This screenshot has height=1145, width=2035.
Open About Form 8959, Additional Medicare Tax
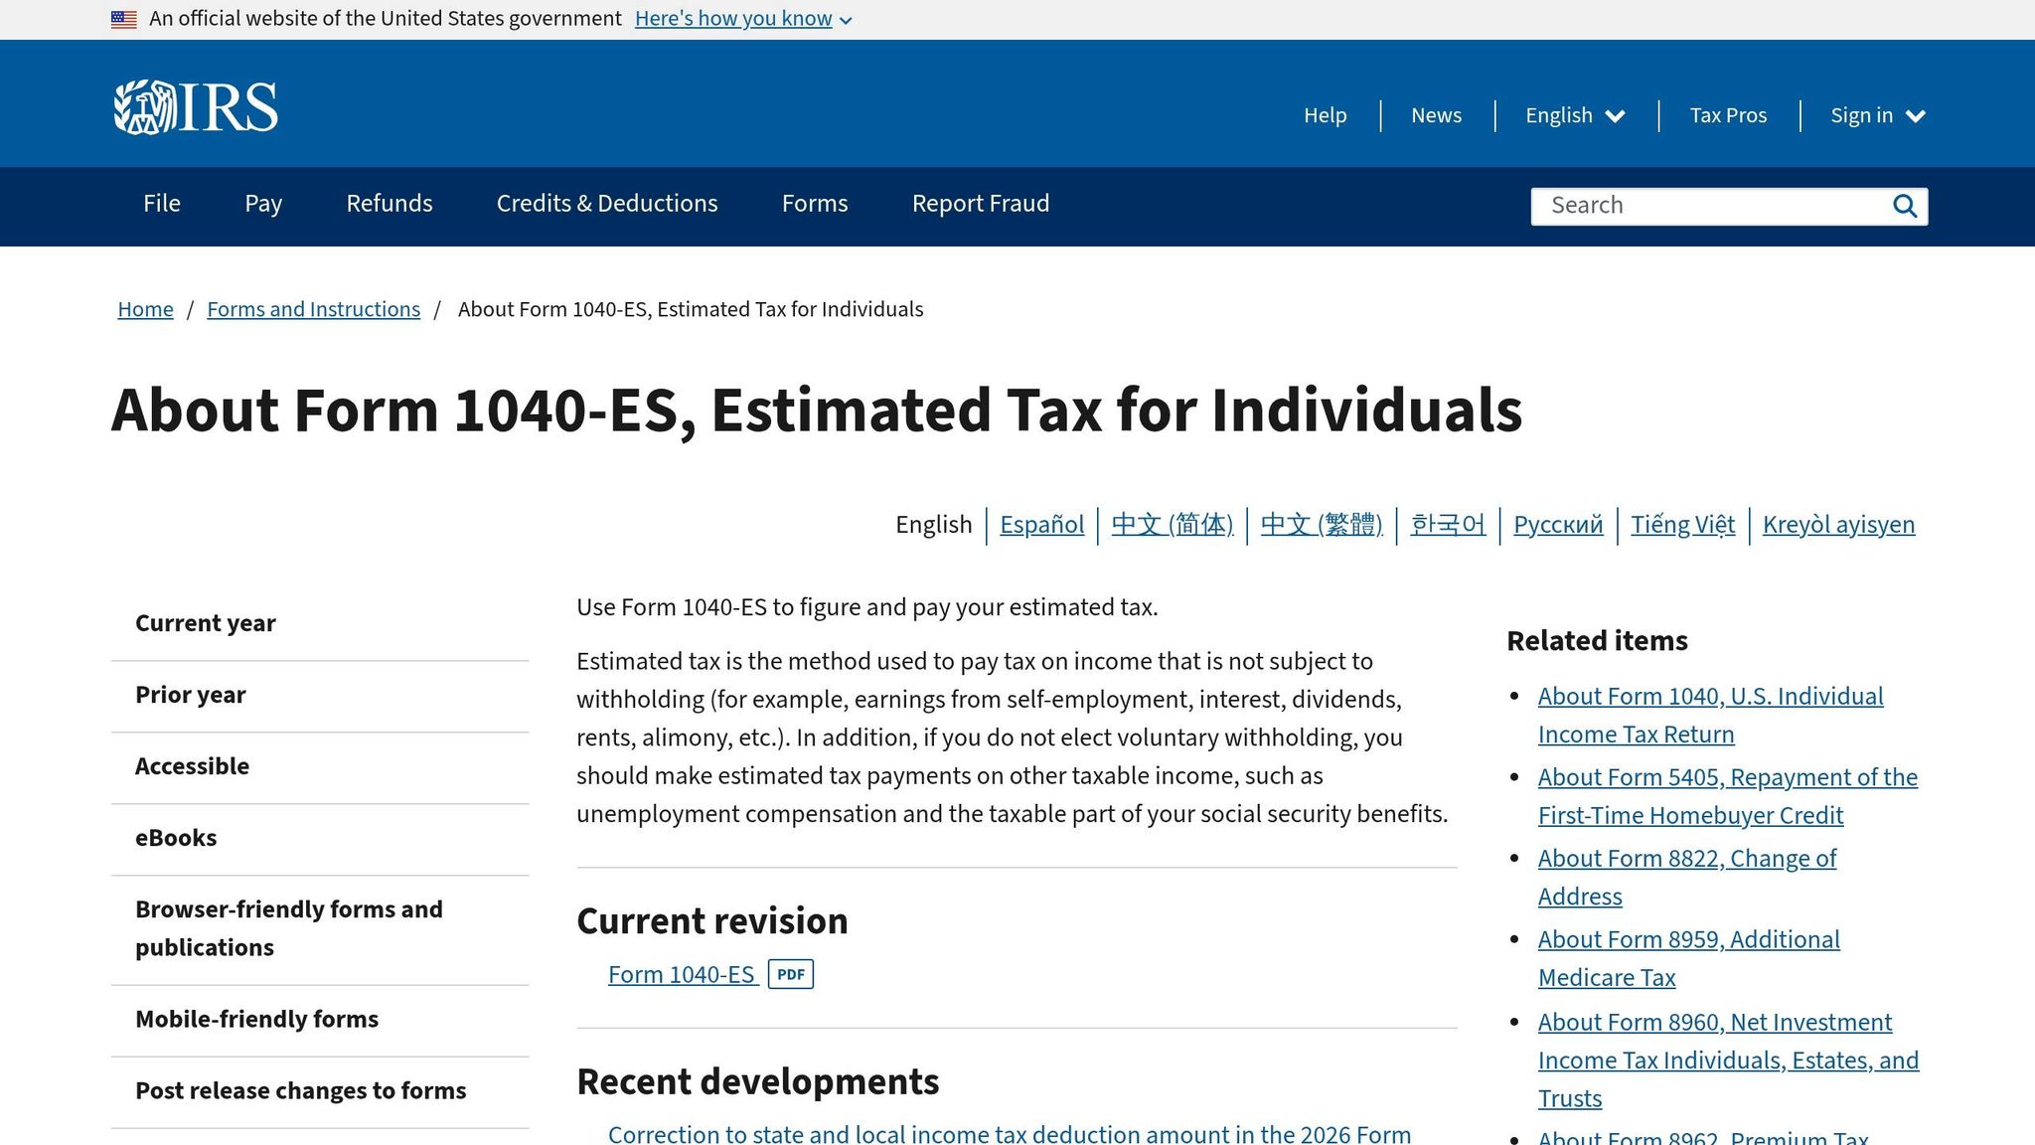point(1689,959)
